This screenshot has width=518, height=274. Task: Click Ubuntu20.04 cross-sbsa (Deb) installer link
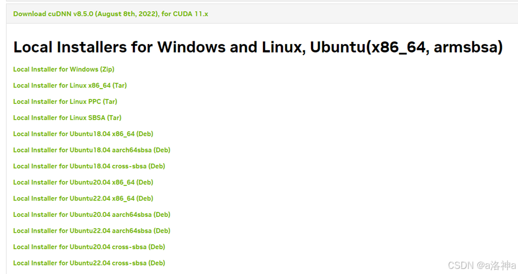(89, 247)
